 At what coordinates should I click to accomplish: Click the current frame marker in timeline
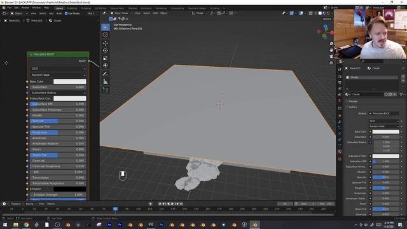pos(115,209)
